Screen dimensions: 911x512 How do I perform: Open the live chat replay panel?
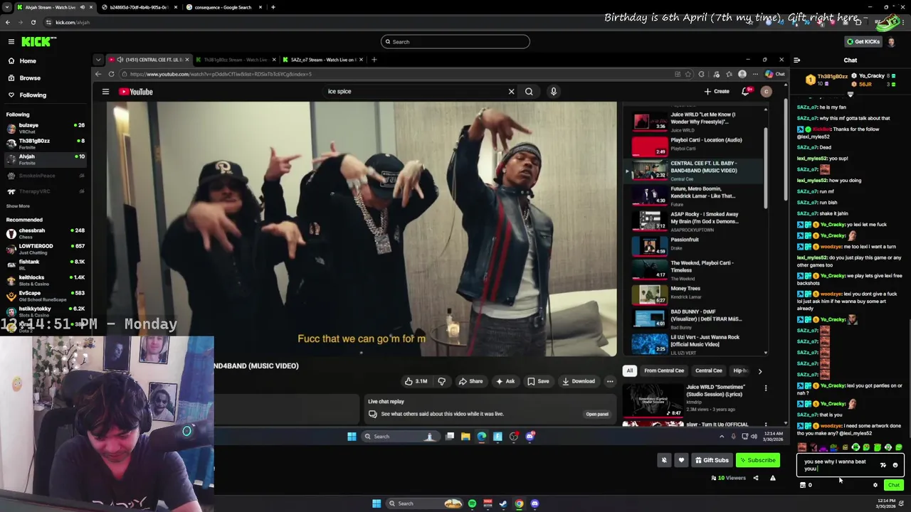[597, 415]
